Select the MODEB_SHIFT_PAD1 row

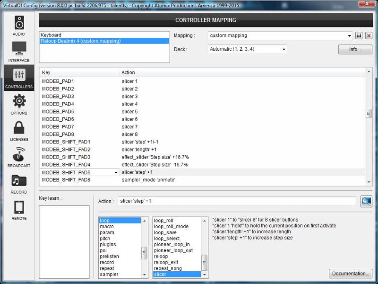[x=203, y=142]
